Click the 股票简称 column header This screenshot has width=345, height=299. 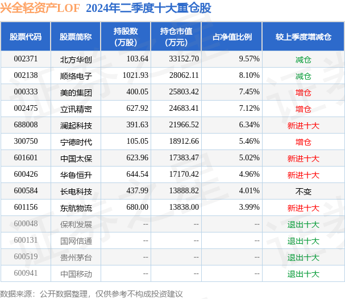(76, 37)
